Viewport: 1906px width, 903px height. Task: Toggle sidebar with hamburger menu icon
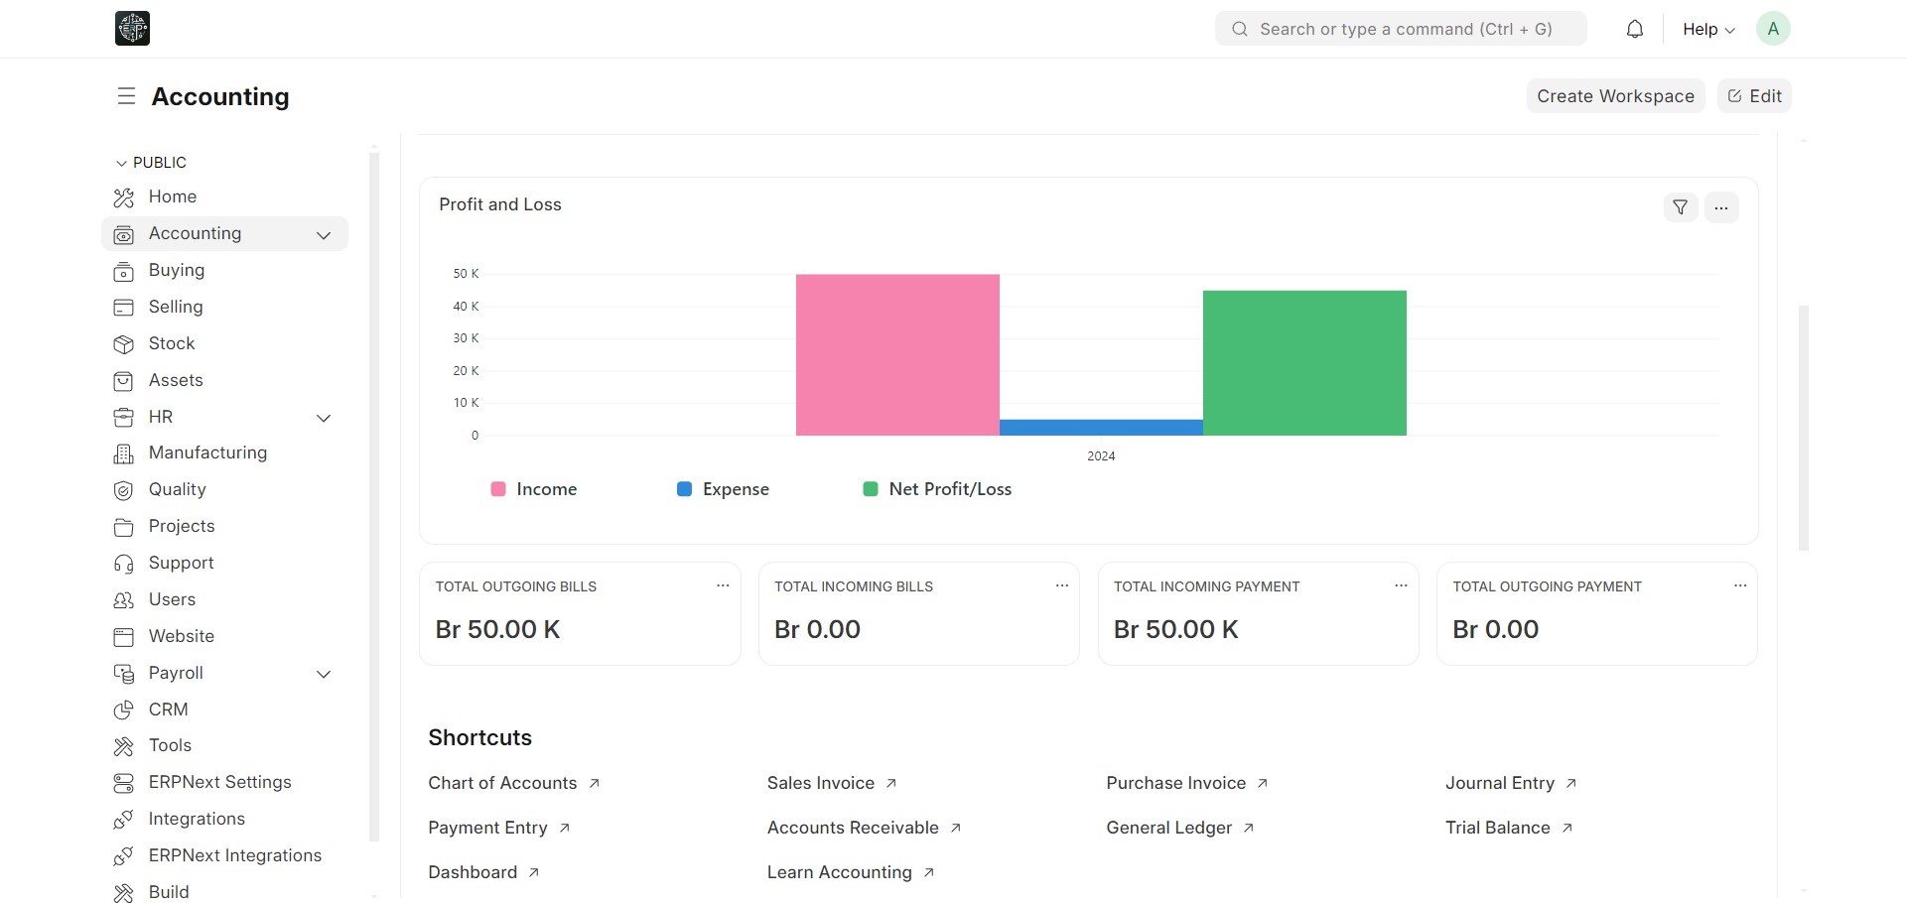pos(126,96)
